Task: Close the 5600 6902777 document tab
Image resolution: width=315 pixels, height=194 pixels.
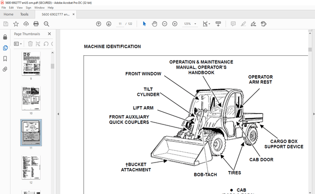Action: (x=74, y=14)
